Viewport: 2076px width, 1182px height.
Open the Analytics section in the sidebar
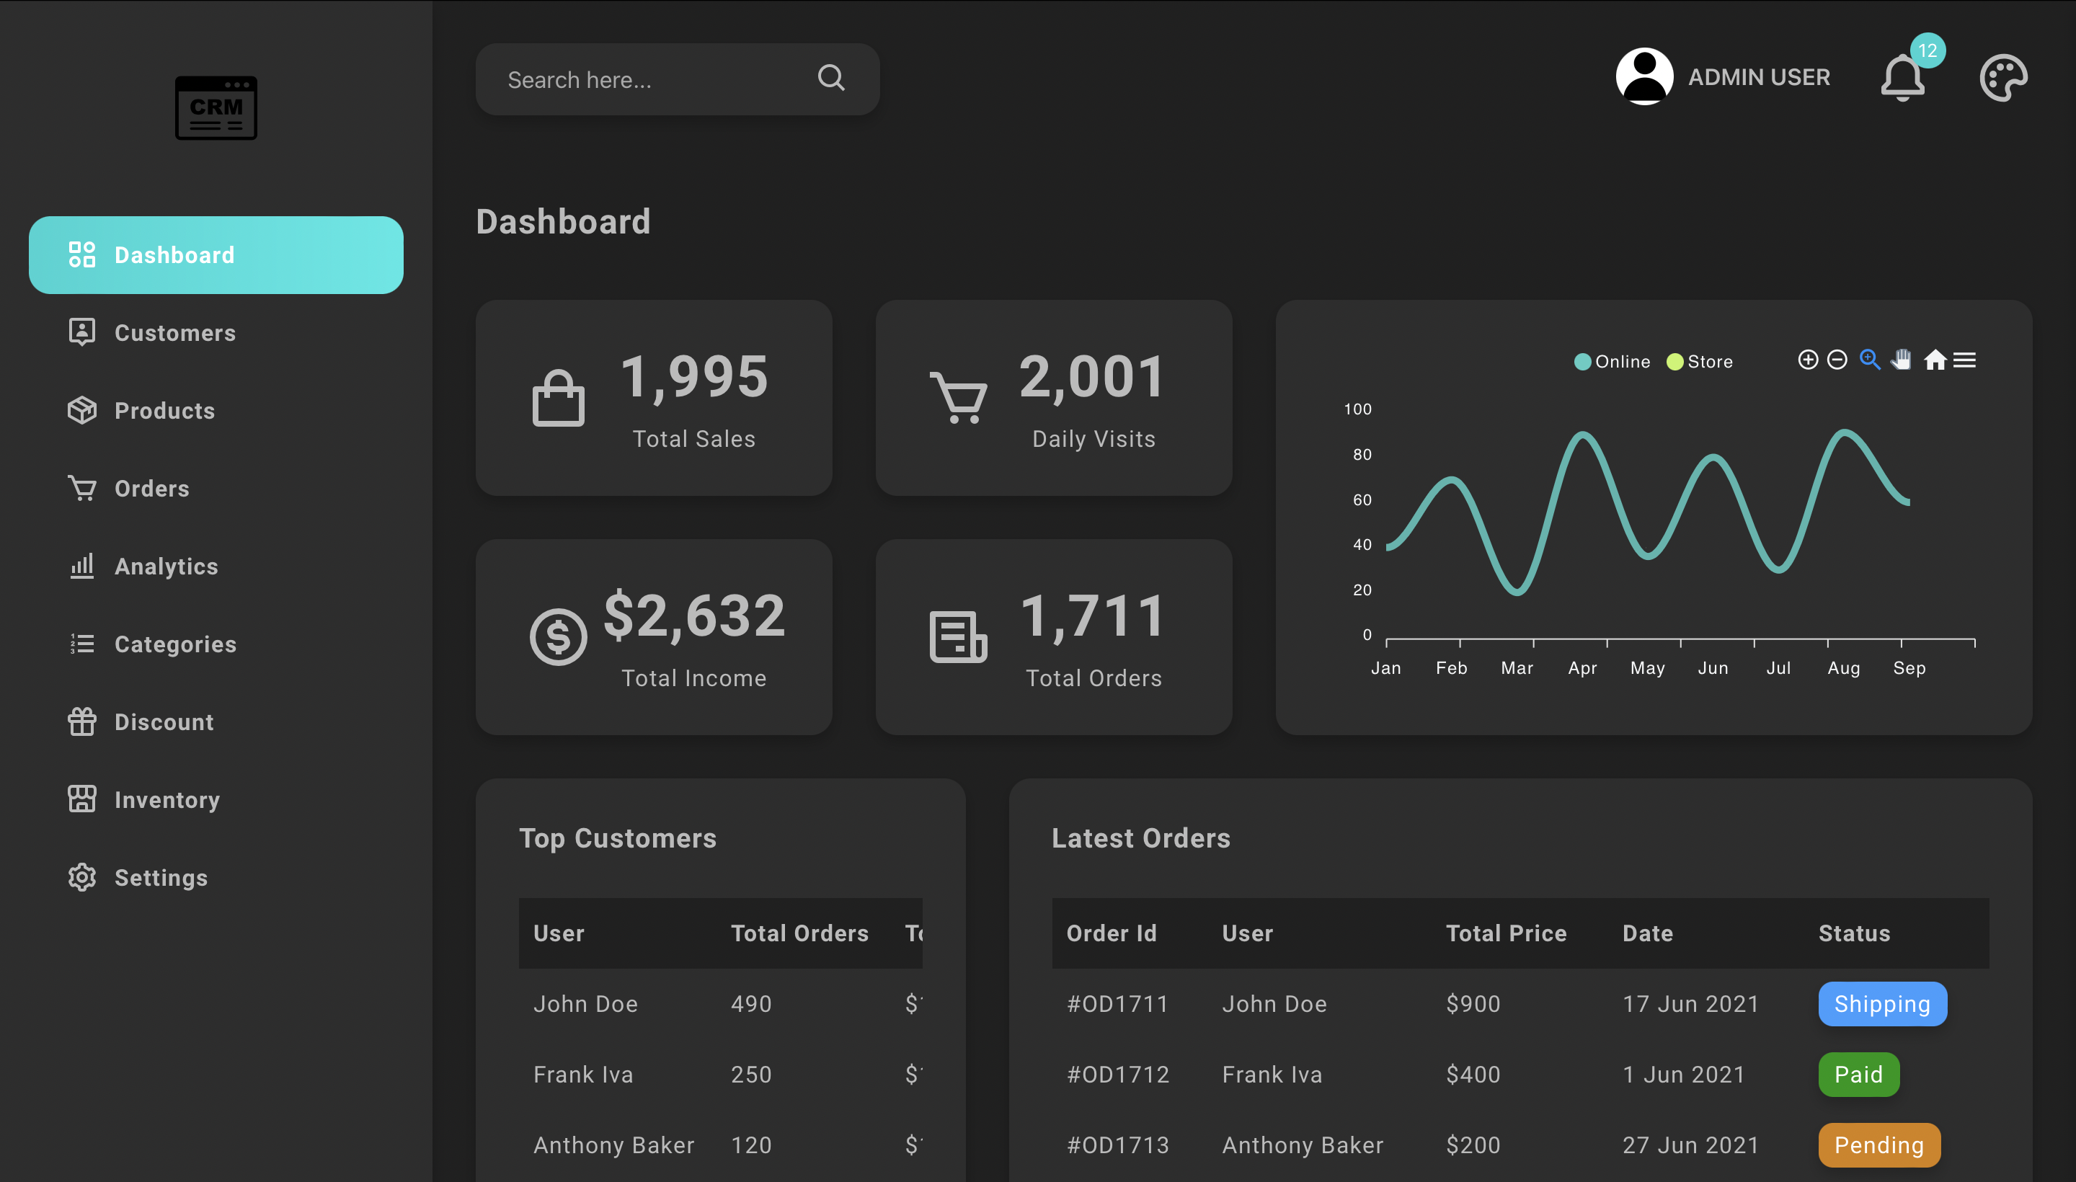coord(166,566)
